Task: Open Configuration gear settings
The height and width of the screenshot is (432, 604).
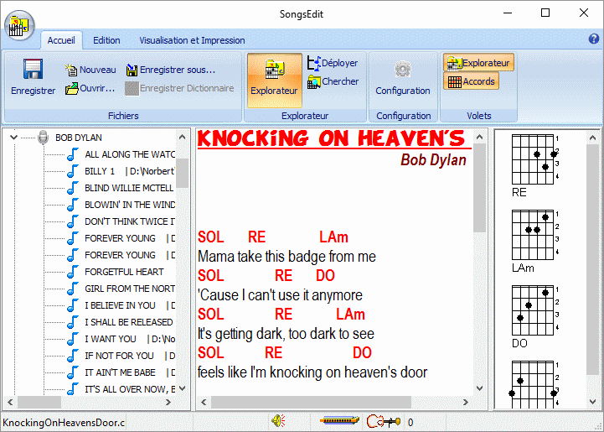Action: pyautogui.click(x=403, y=79)
